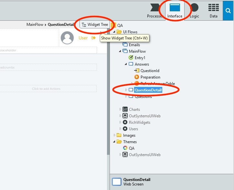The image size is (234, 190).
Task: Click the breadcrumbs placeholder in canvas
Action: pos(48,67)
